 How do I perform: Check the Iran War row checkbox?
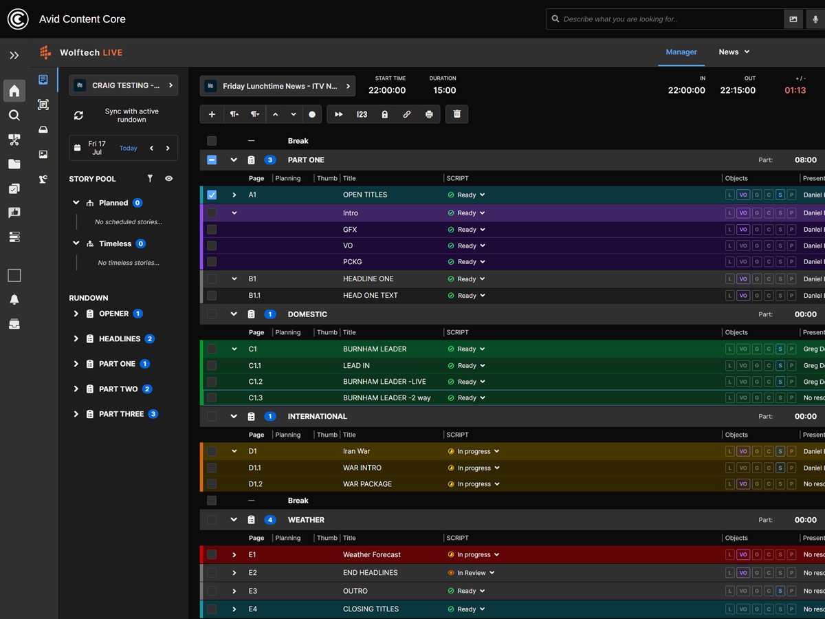pos(212,451)
